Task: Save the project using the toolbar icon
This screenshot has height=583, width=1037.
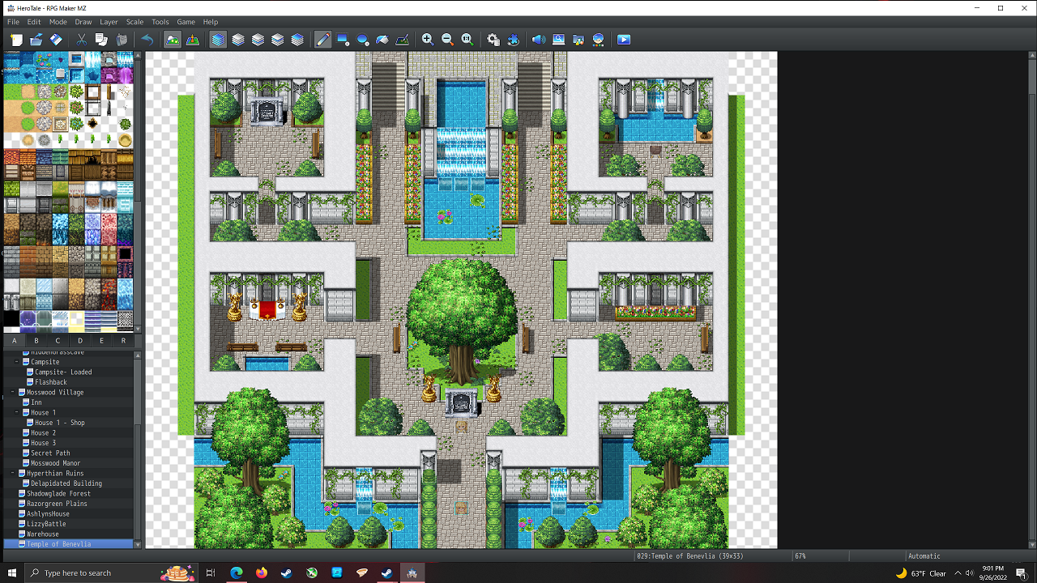Action: 56,40
